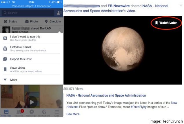Open the profile picture on the LAD Bible post

click(6, 30)
